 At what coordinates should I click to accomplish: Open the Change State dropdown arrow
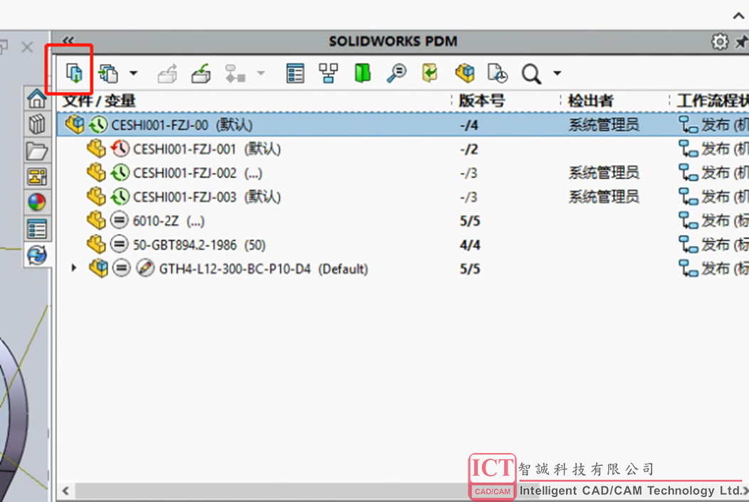click(x=261, y=73)
